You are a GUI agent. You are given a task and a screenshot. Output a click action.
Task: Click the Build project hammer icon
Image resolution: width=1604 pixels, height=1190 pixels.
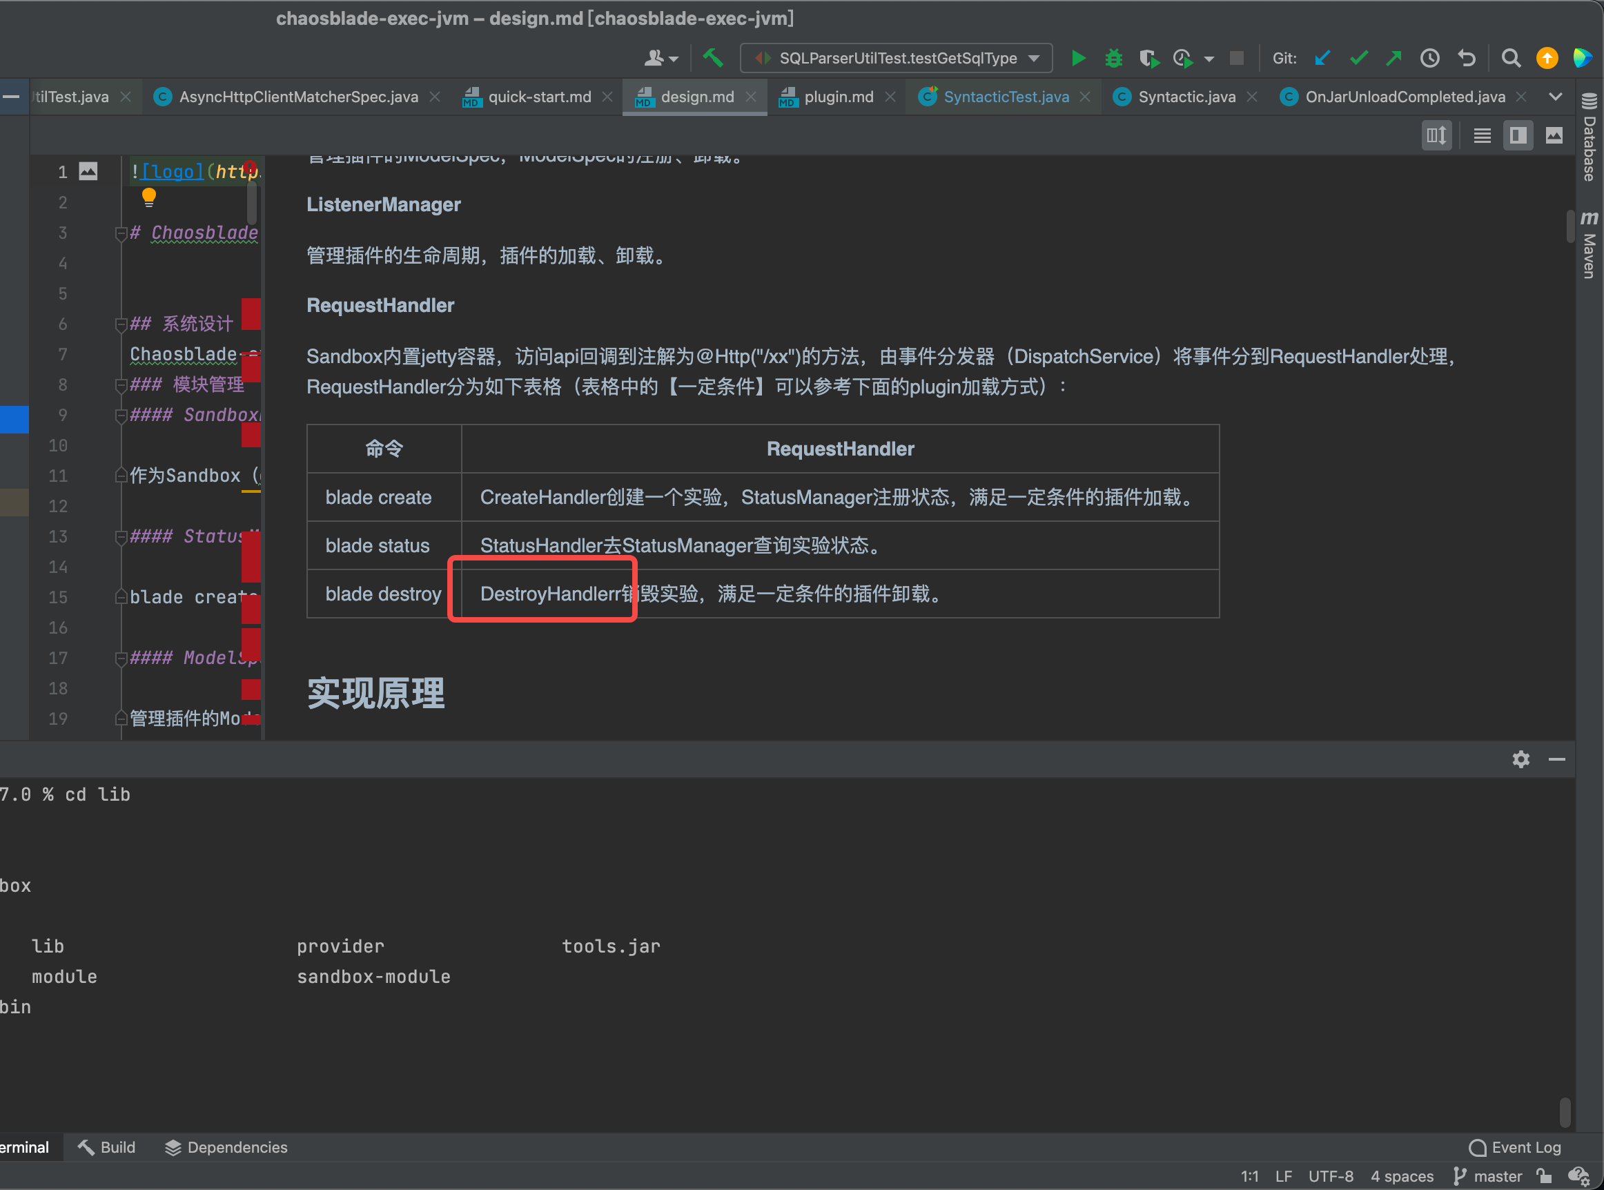[x=713, y=57]
